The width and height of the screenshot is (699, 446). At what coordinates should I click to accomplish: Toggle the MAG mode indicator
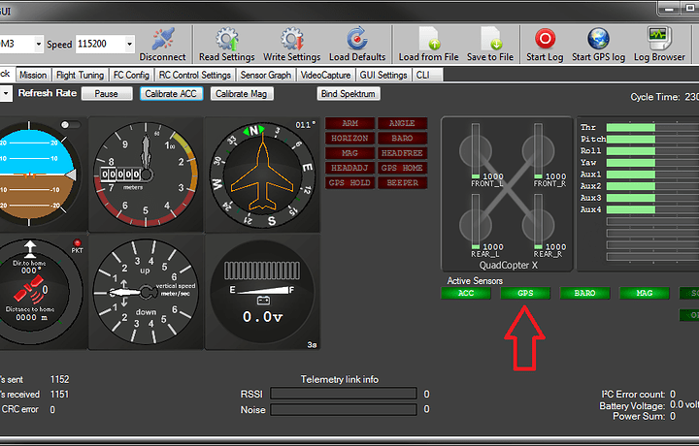point(349,153)
